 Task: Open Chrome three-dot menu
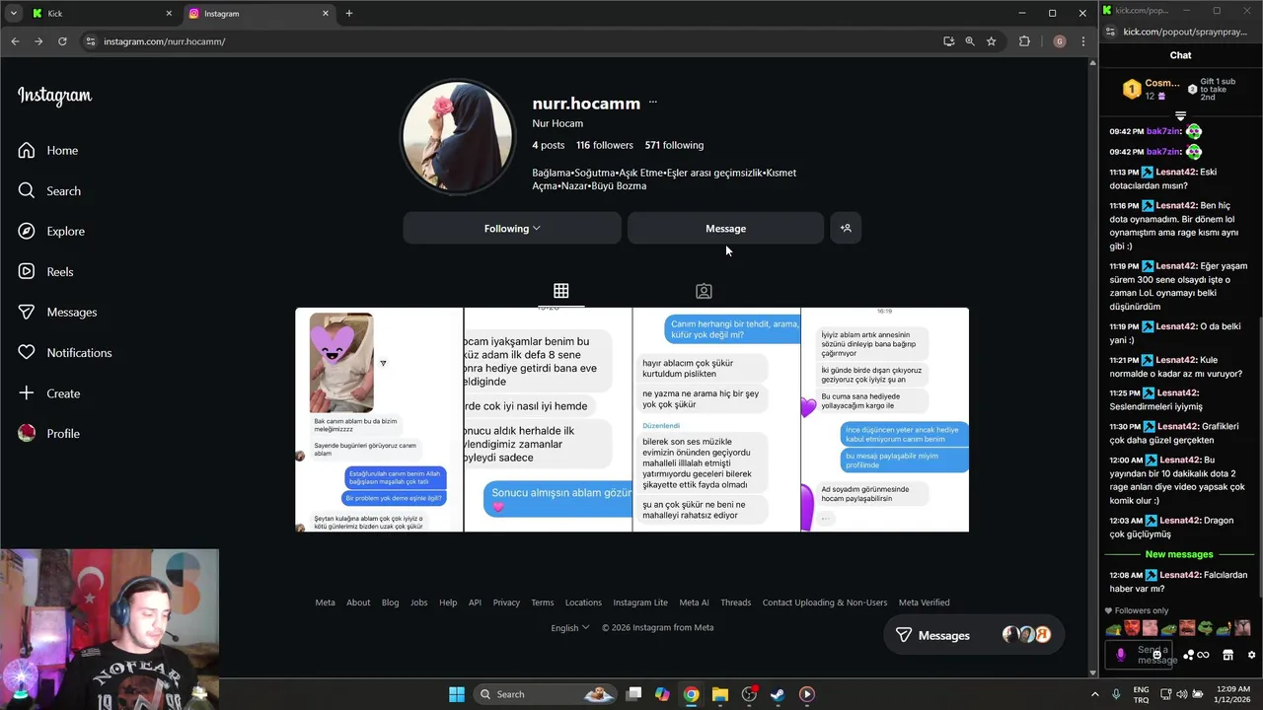[1083, 41]
